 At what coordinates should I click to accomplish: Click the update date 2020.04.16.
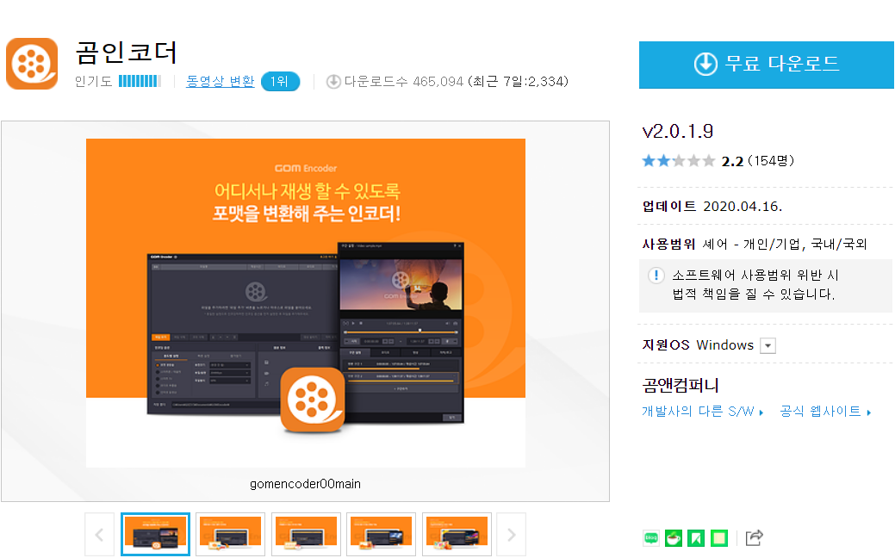pyautogui.click(x=743, y=207)
